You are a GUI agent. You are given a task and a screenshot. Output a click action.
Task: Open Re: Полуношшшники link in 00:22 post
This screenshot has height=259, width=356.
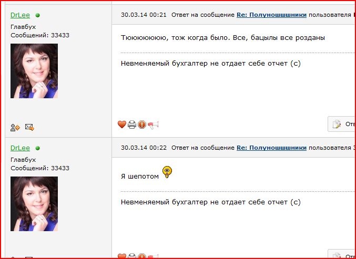271,148
